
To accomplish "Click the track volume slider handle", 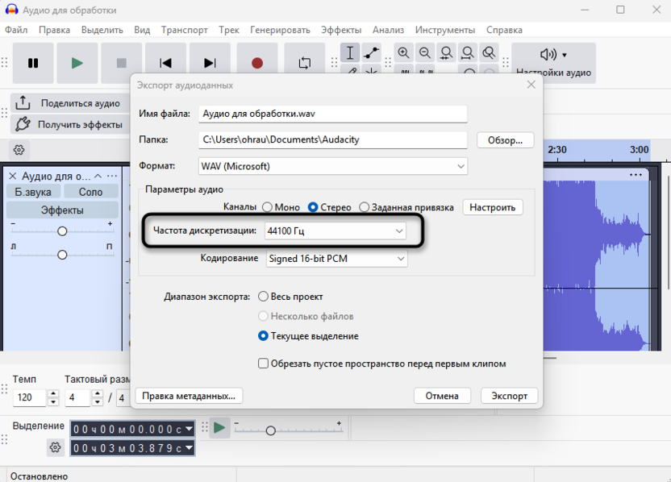I will coord(62,231).
